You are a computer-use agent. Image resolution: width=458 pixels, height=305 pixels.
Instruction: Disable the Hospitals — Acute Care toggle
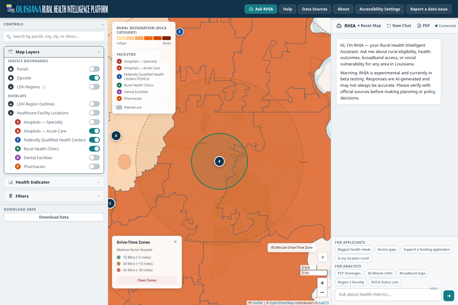click(x=94, y=131)
